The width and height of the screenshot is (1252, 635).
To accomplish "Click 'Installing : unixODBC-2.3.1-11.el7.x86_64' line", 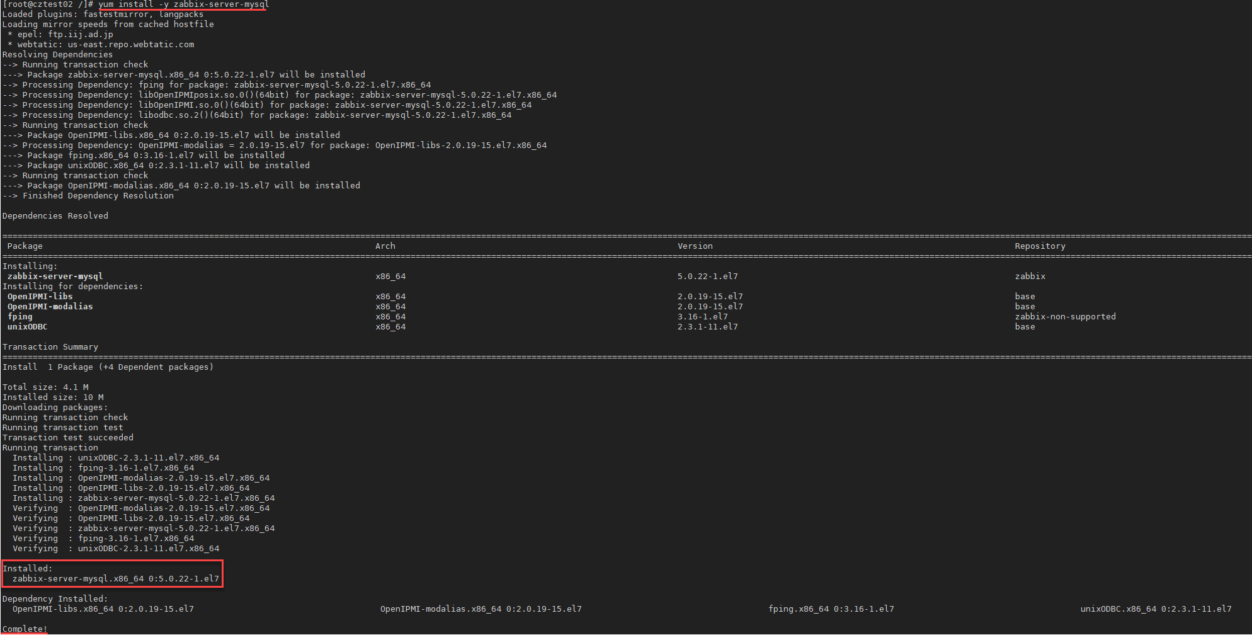I will [116, 457].
